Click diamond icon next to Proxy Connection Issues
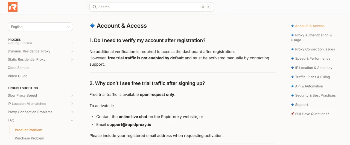 292,49
